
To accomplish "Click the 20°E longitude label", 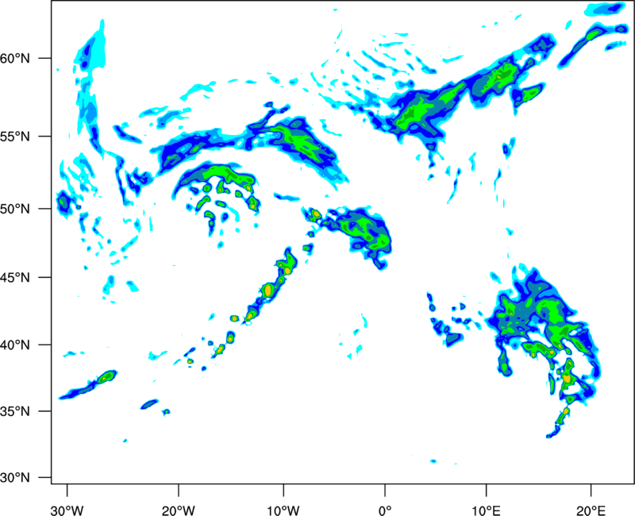I will pos(591,510).
